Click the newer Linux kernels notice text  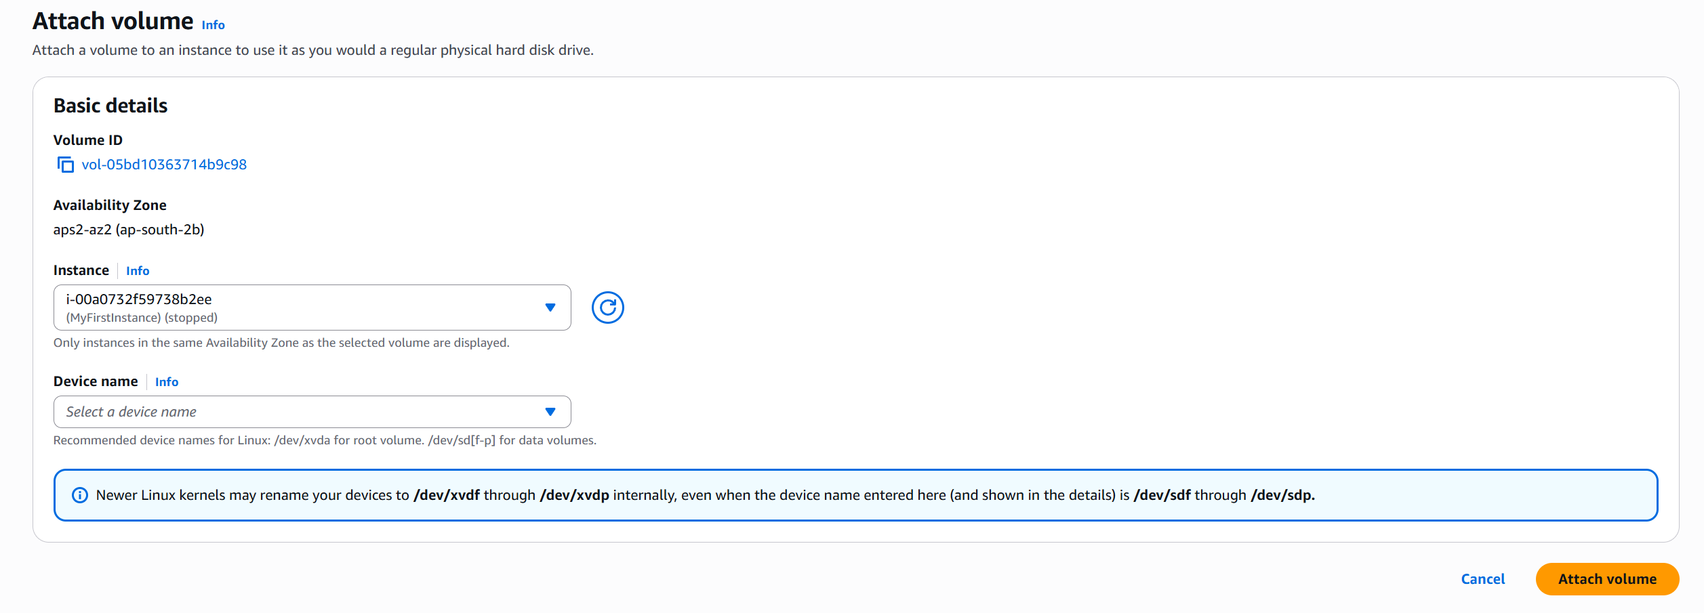coord(705,495)
